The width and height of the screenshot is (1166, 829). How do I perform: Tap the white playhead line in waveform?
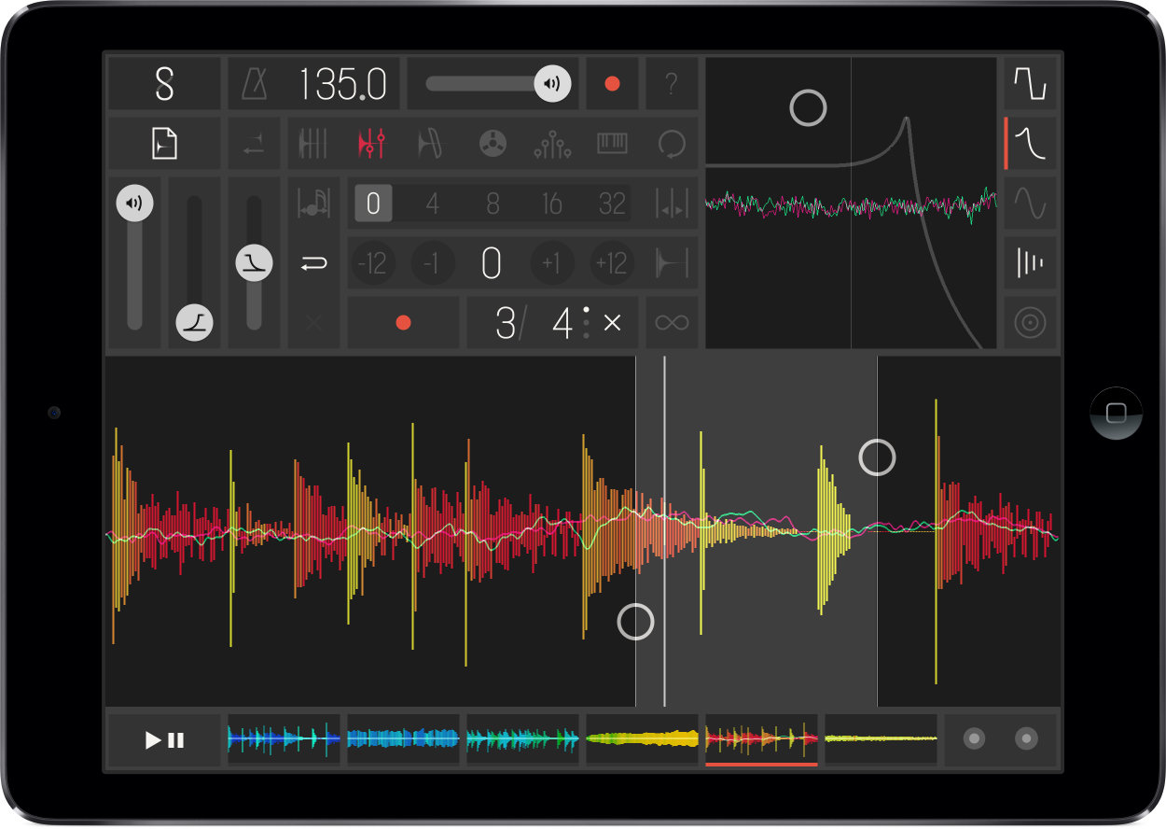[664, 531]
